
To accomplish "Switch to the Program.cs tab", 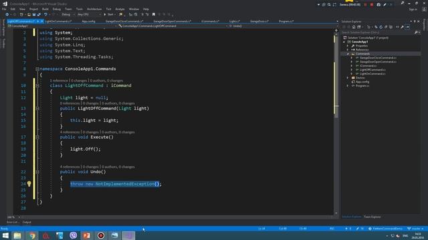I will pyautogui.click(x=286, y=21).
